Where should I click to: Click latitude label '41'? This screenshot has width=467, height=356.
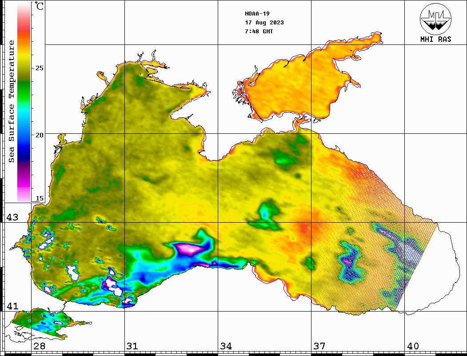click(x=12, y=306)
